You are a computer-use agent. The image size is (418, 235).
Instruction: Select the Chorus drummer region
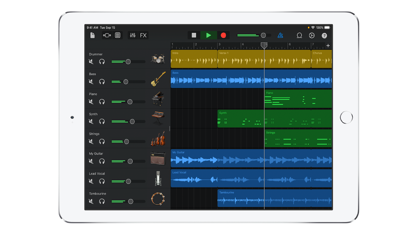[x=322, y=59]
